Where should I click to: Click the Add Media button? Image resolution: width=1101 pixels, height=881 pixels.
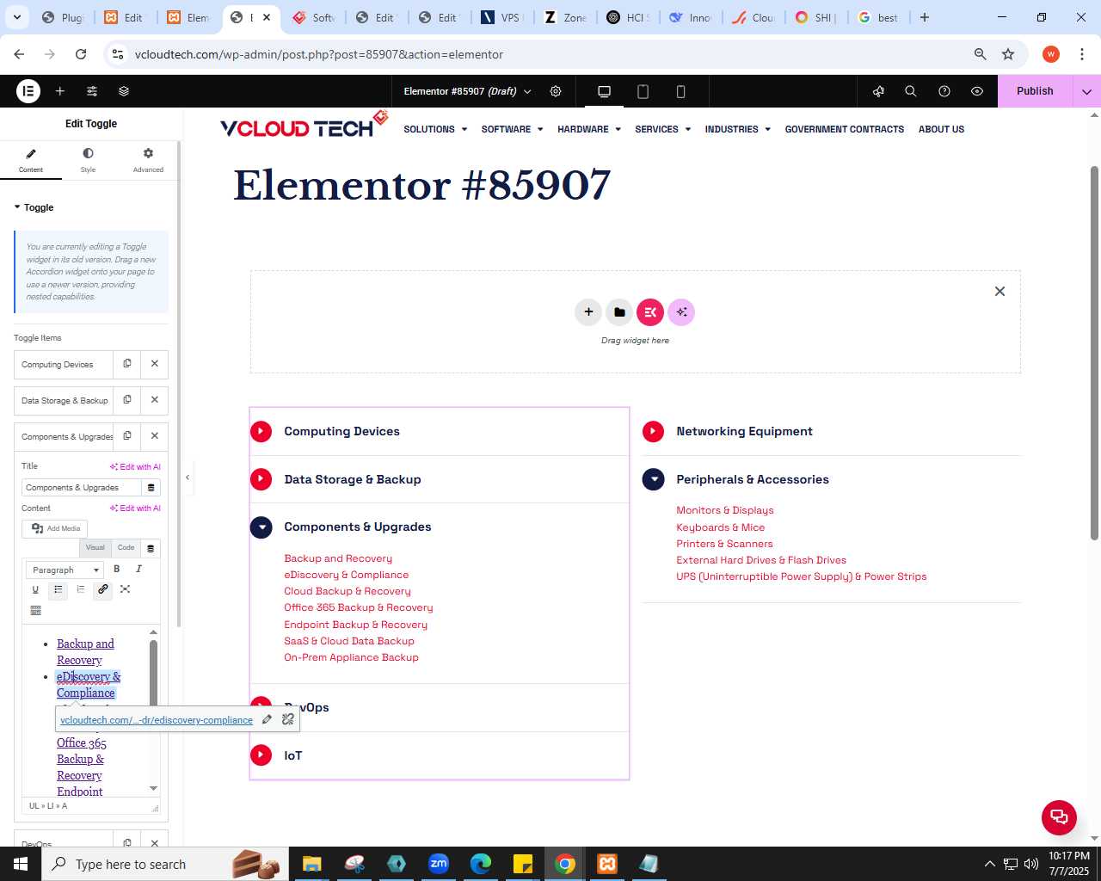55,528
